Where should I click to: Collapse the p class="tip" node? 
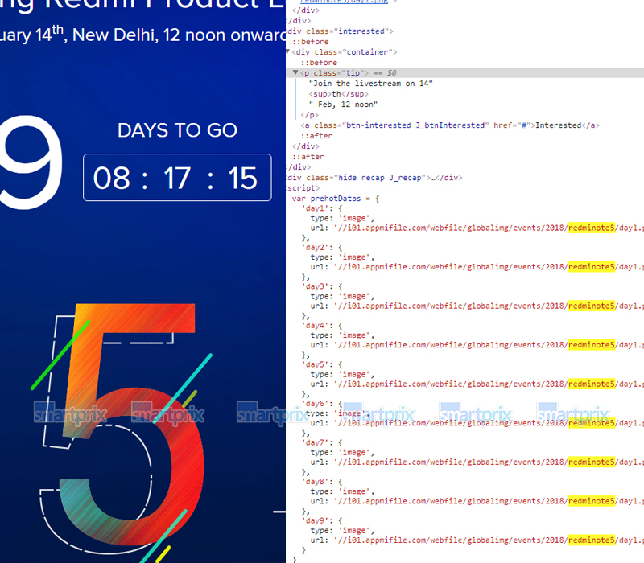coord(295,72)
